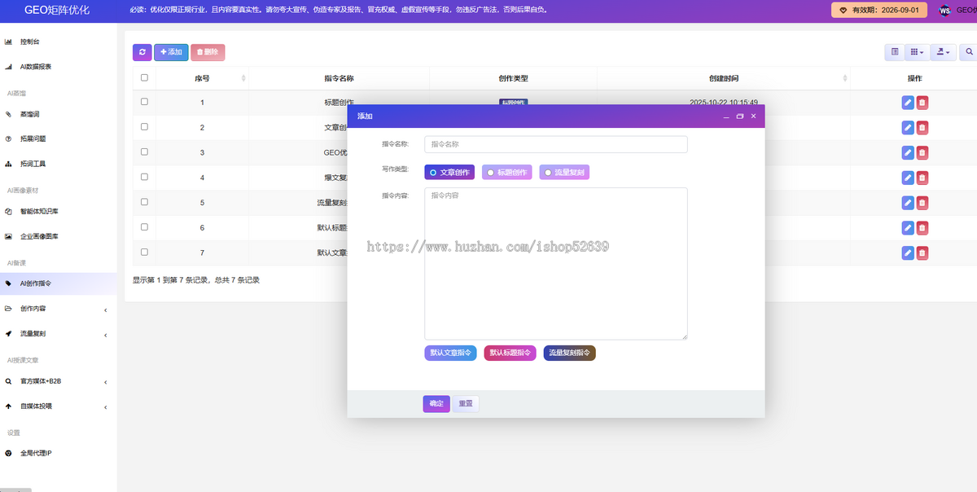Viewport: 977px width, 492px height.
Task: Tick the checkbox for row 1
Action: pyautogui.click(x=144, y=102)
